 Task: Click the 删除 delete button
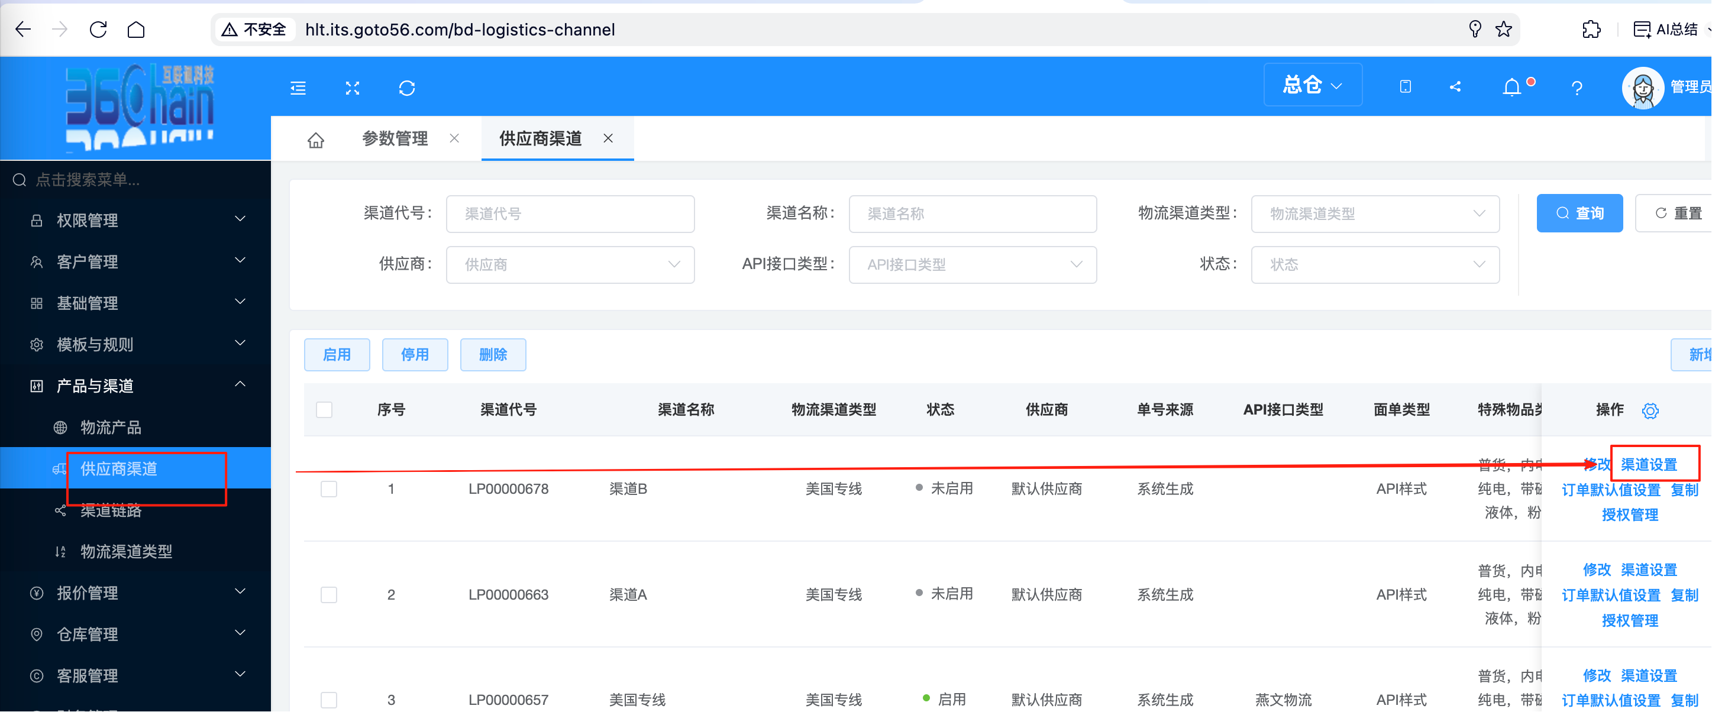493,355
